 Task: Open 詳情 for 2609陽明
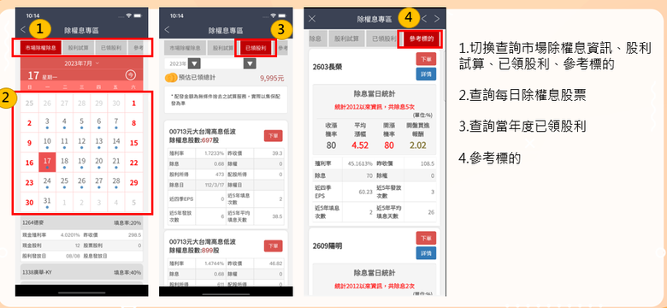click(x=426, y=253)
